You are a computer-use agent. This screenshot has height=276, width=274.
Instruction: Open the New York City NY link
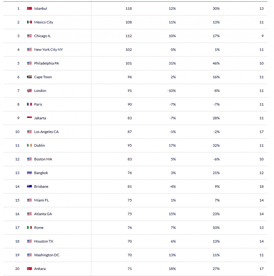click(48, 50)
